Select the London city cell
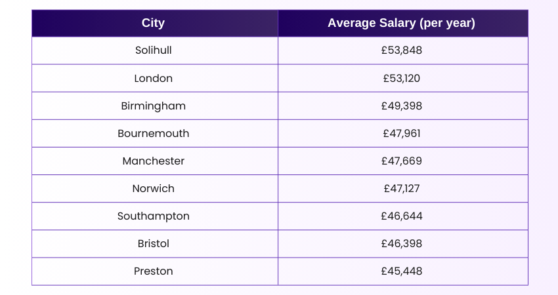Image resolution: width=558 pixels, height=295 pixels. (154, 78)
